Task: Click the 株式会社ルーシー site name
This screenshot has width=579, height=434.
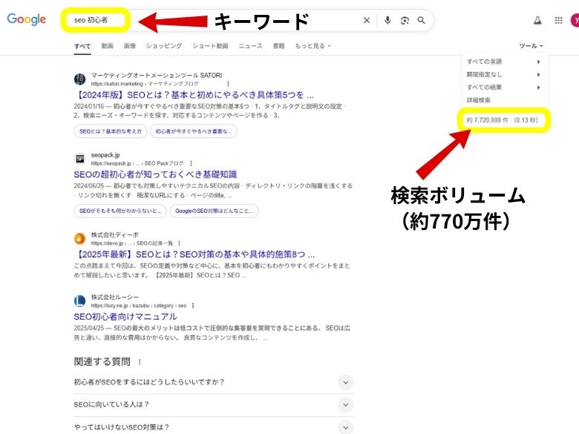Action: (115, 297)
